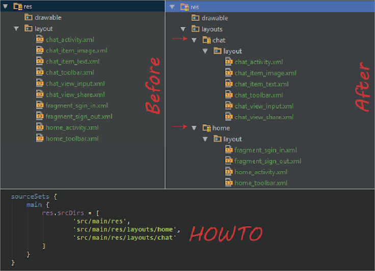Click the res folder icon in After panel
Screen dimensions: 375x271
[184, 7]
